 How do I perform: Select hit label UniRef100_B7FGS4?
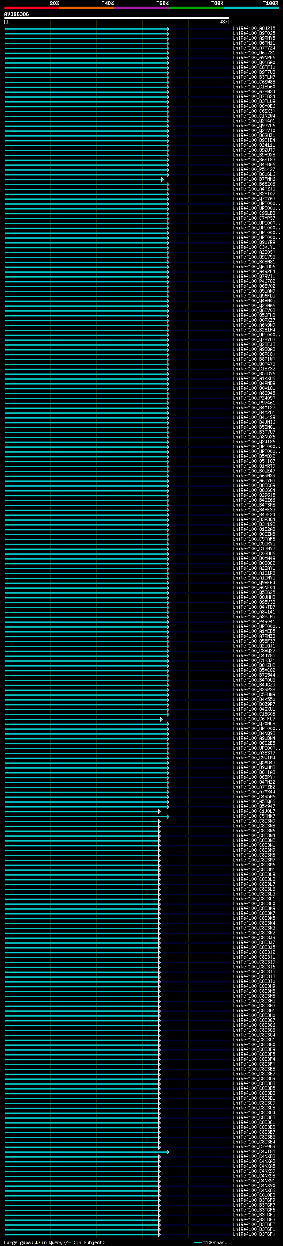(x=254, y=96)
